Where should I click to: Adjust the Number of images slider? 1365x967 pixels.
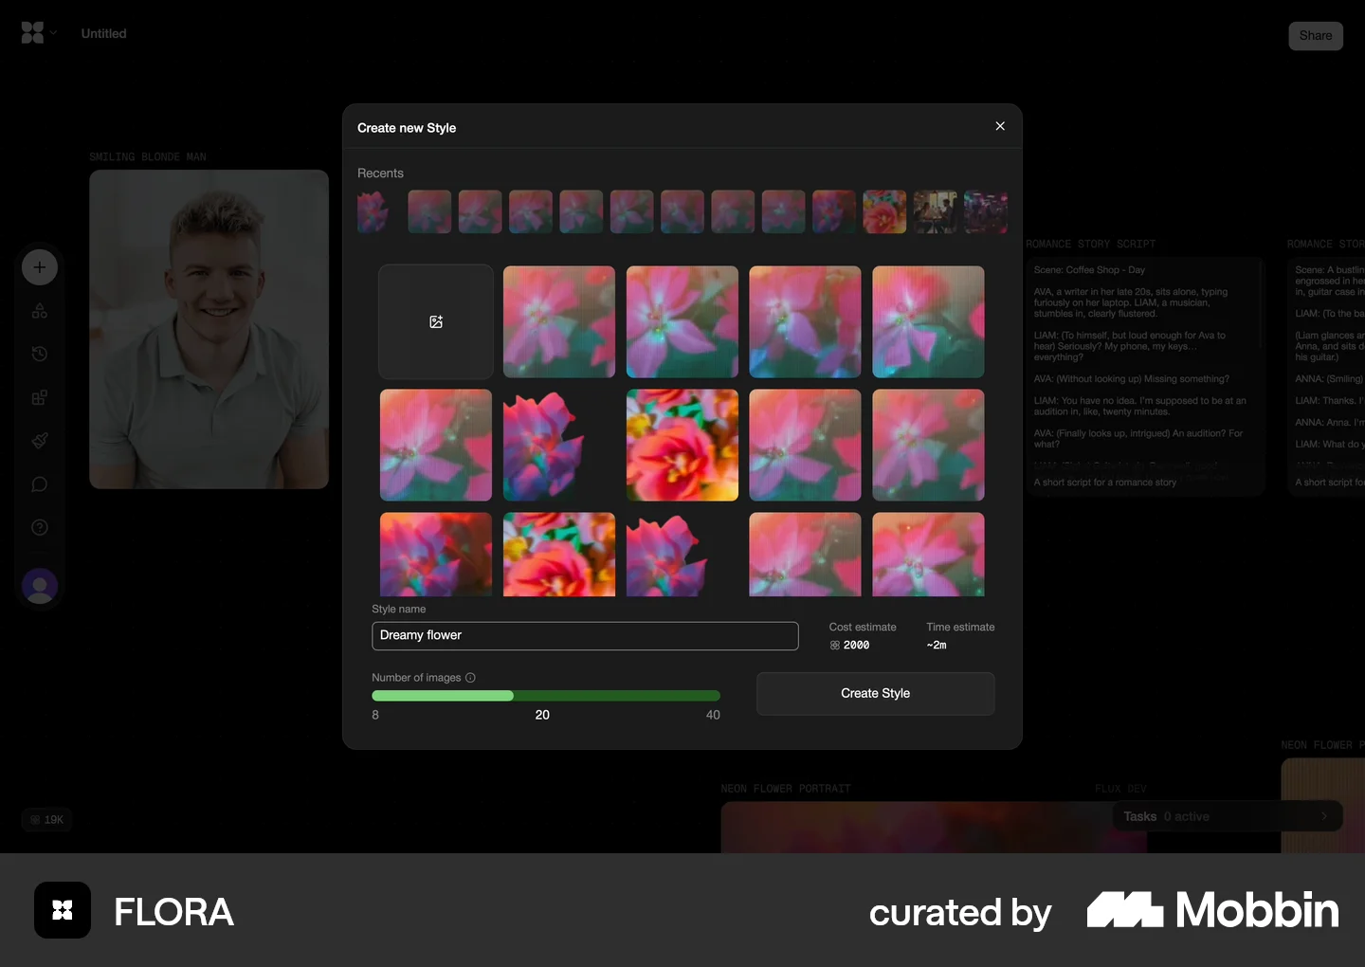pyautogui.click(x=546, y=696)
